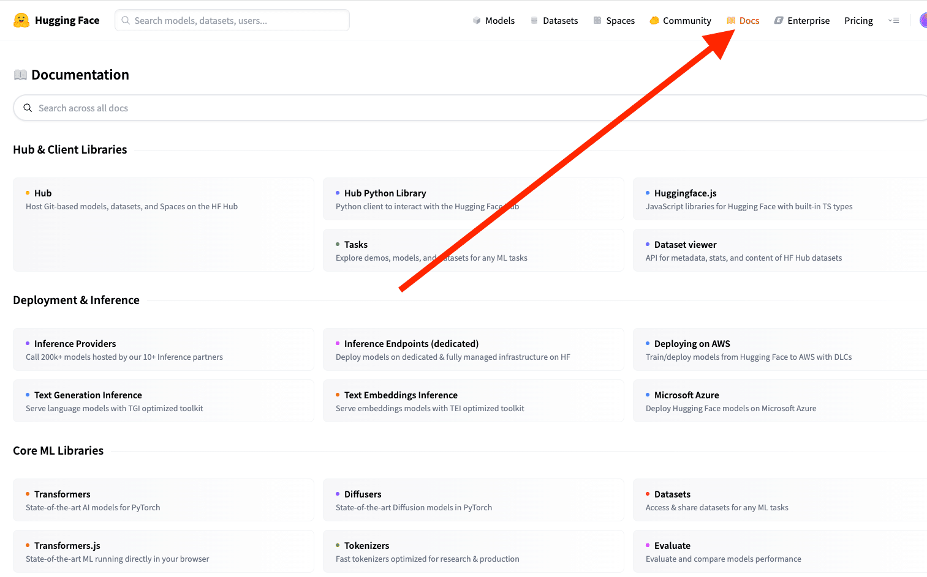Click the user avatar icon
Image resolution: width=927 pixels, height=577 pixels.
click(923, 20)
